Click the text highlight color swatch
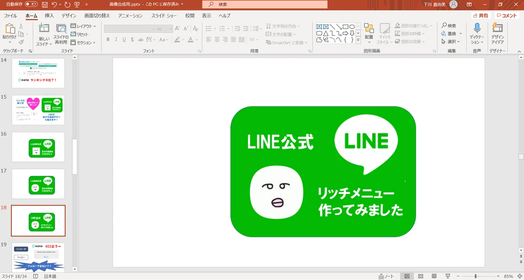The width and height of the screenshot is (524, 280). pos(177,39)
